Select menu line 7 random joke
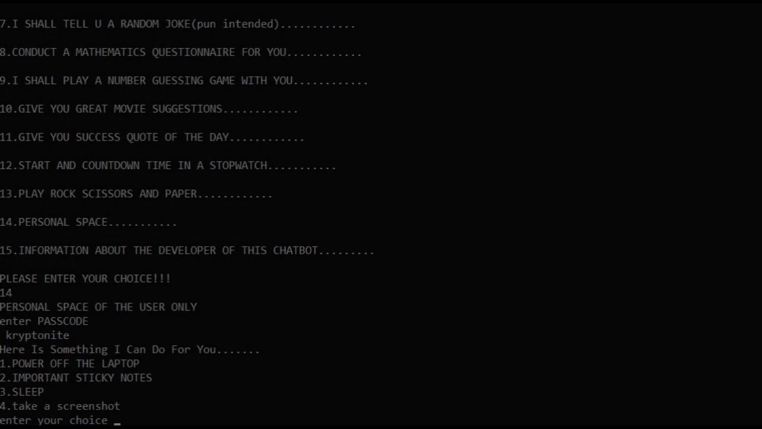The width and height of the screenshot is (762, 429). coord(177,24)
